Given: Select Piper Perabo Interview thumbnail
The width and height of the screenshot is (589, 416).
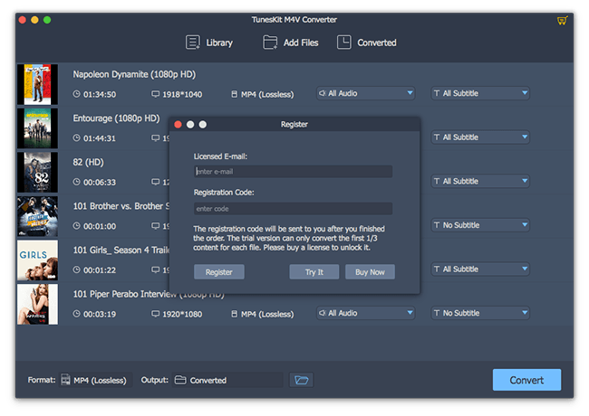Looking at the screenshot, I should (x=37, y=304).
